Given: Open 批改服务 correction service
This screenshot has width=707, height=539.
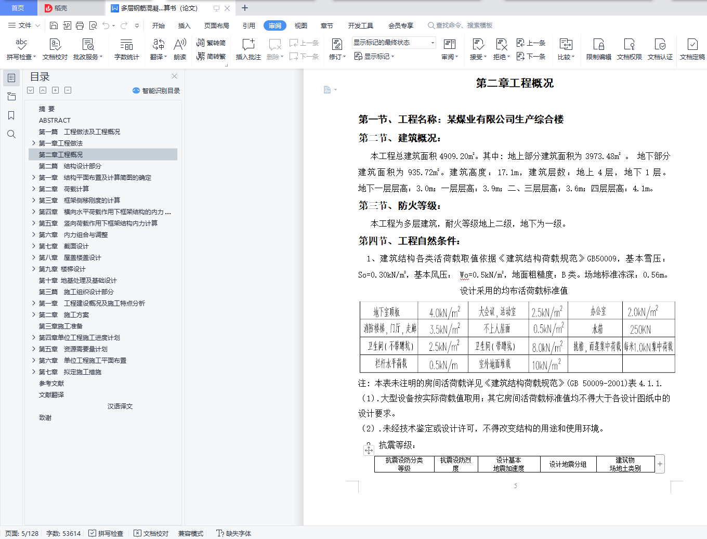Looking at the screenshot, I should click(88, 49).
